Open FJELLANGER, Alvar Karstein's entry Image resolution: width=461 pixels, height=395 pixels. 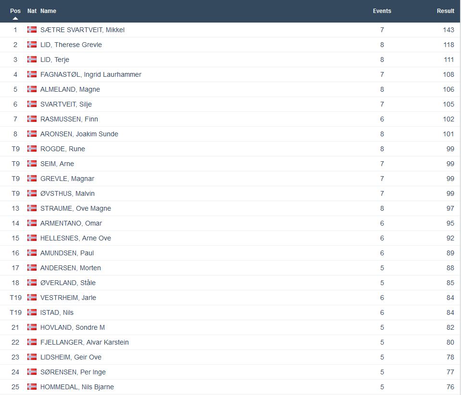[85, 342]
